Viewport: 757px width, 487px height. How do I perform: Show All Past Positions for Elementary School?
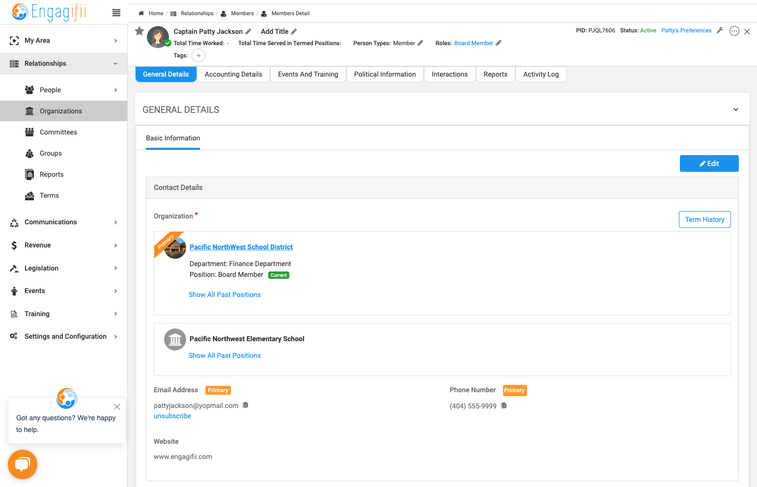[x=224, y=355]
